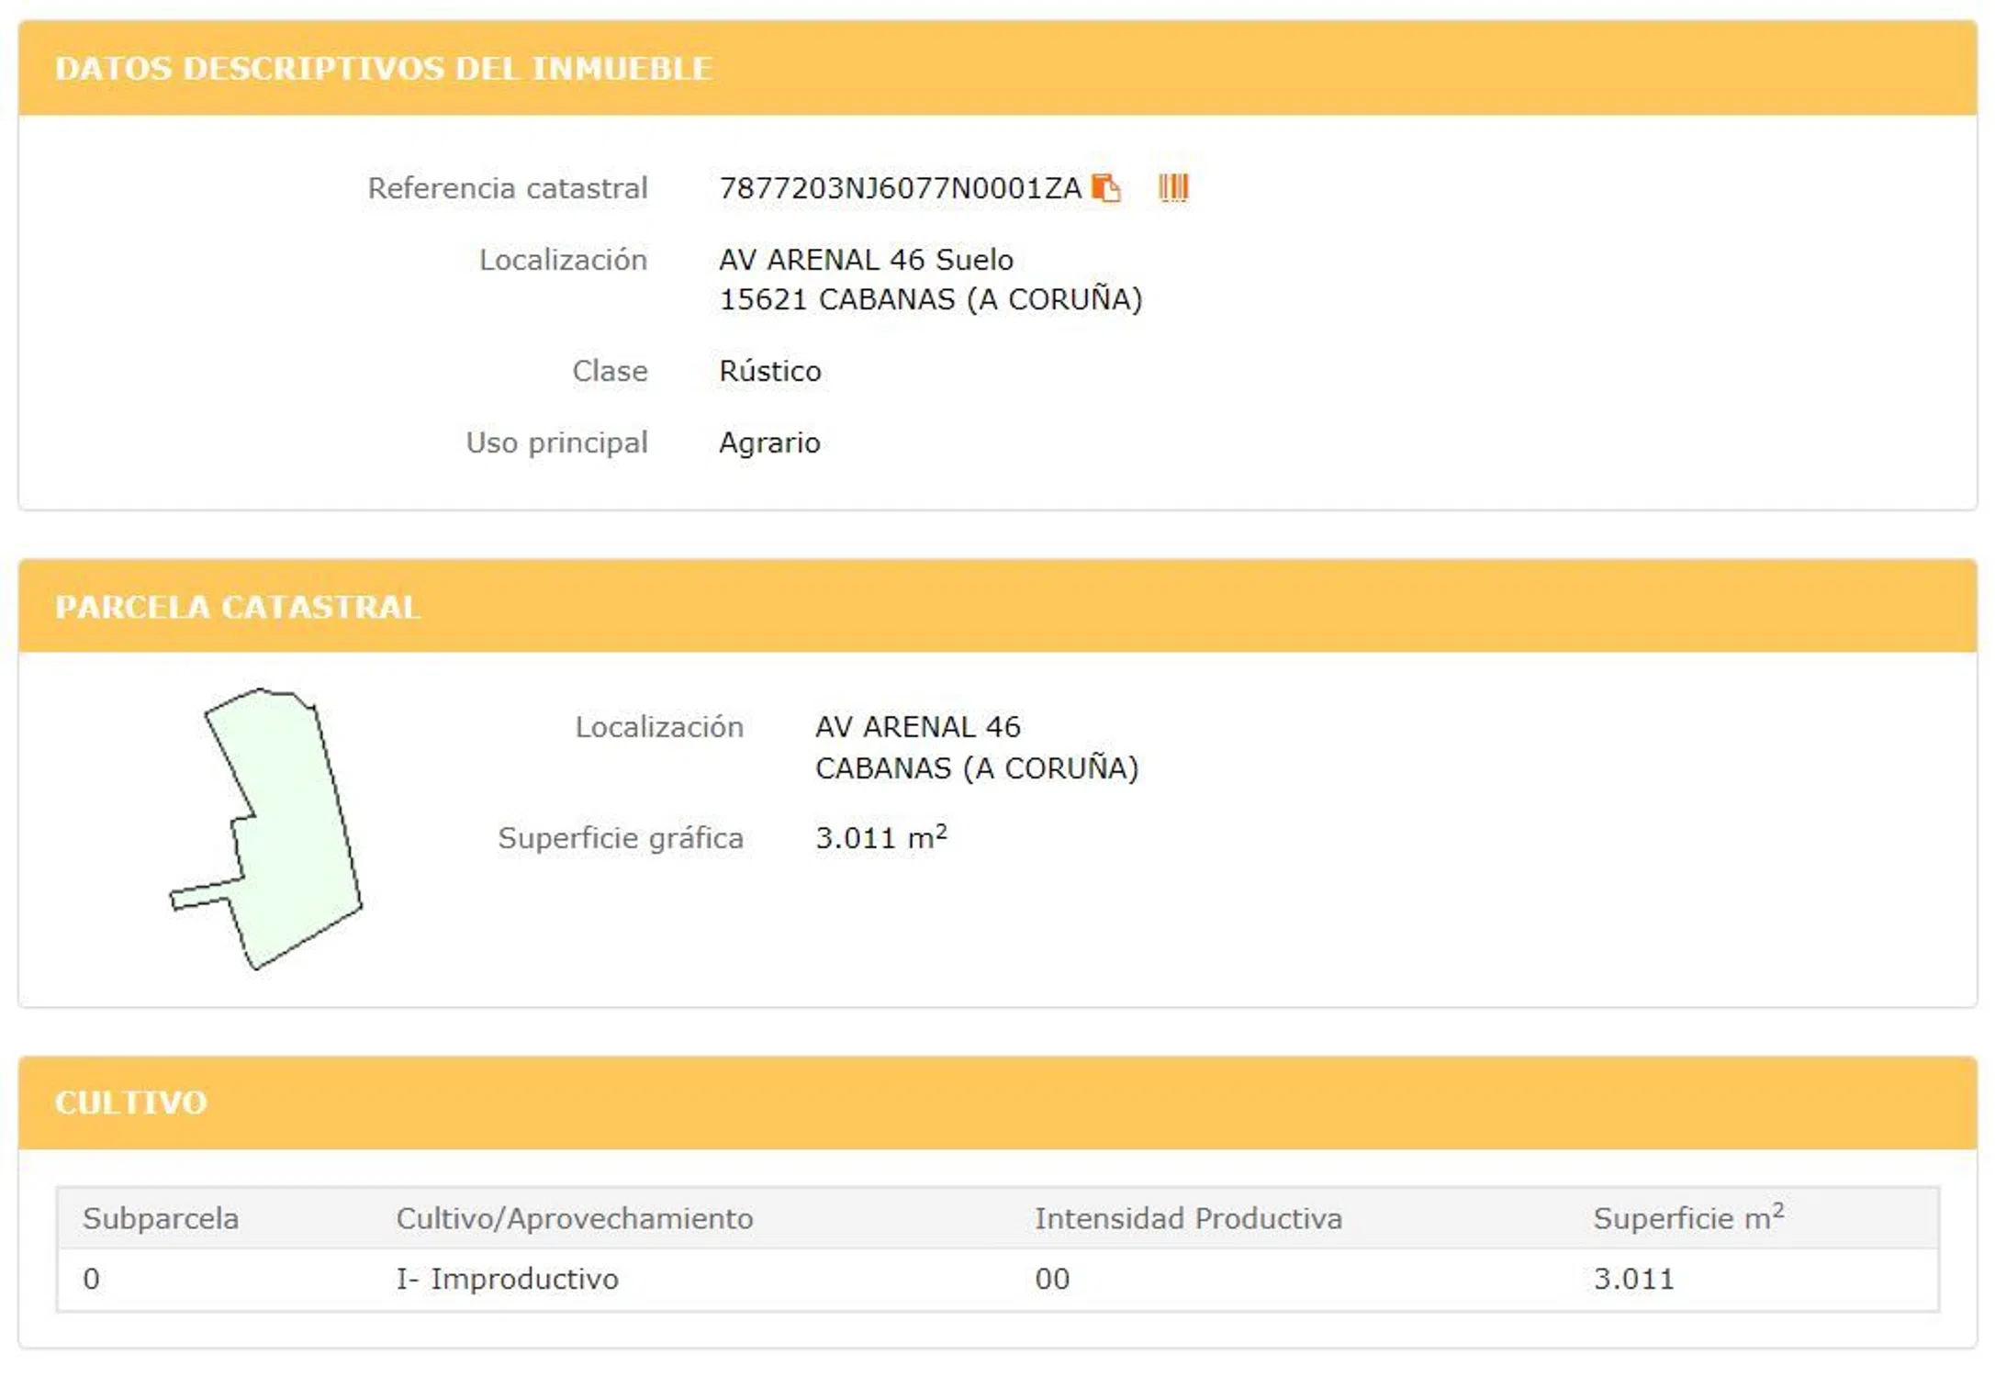Click the Cultivo/Aprovechamiento column header
1995x1377 pixels.
pos(575,1219)
